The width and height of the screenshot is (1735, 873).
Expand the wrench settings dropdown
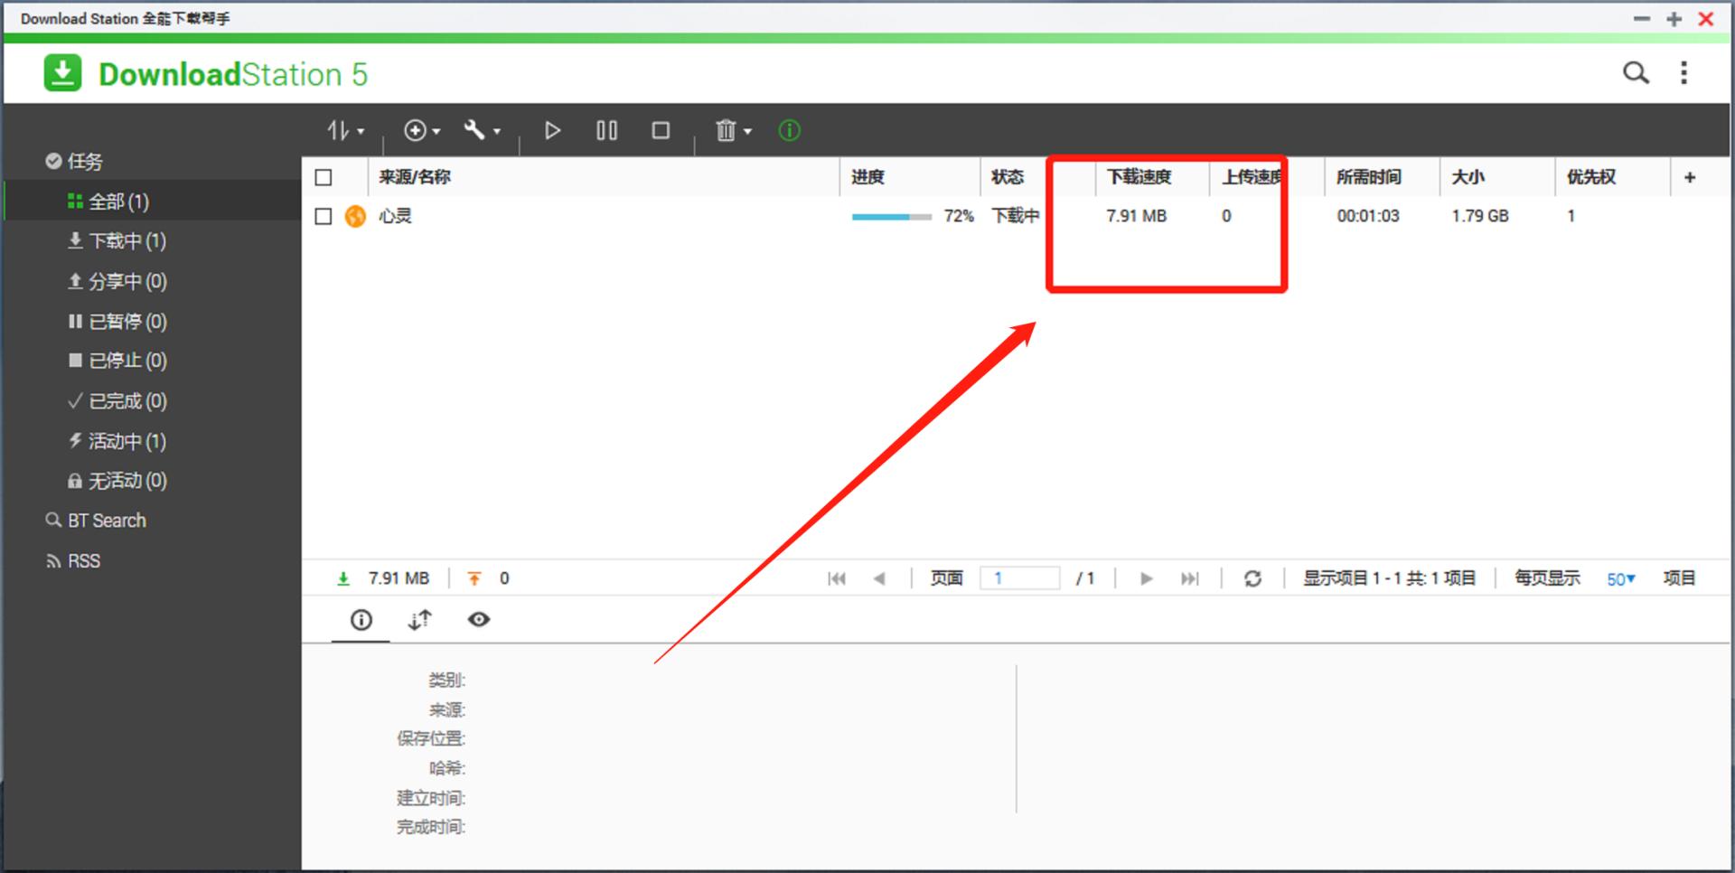coord(483,131)
